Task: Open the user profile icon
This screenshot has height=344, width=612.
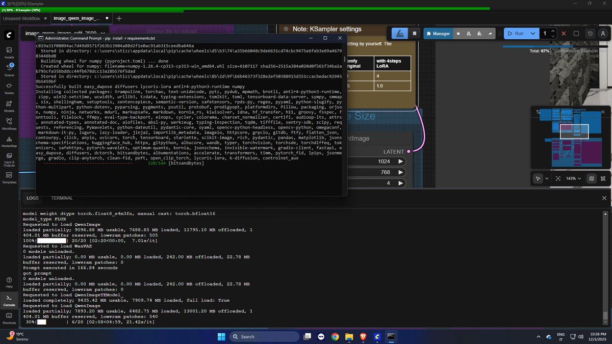Action: 603,34
